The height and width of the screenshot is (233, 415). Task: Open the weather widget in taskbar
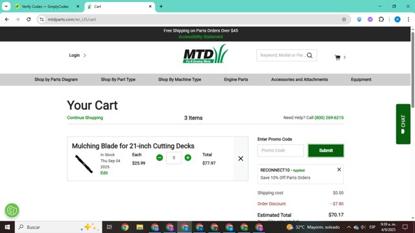(x=313, y=227)
